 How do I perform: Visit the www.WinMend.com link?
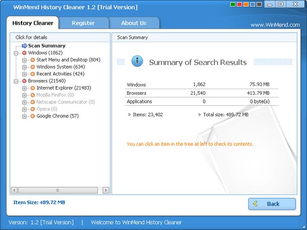pos(275,25)
